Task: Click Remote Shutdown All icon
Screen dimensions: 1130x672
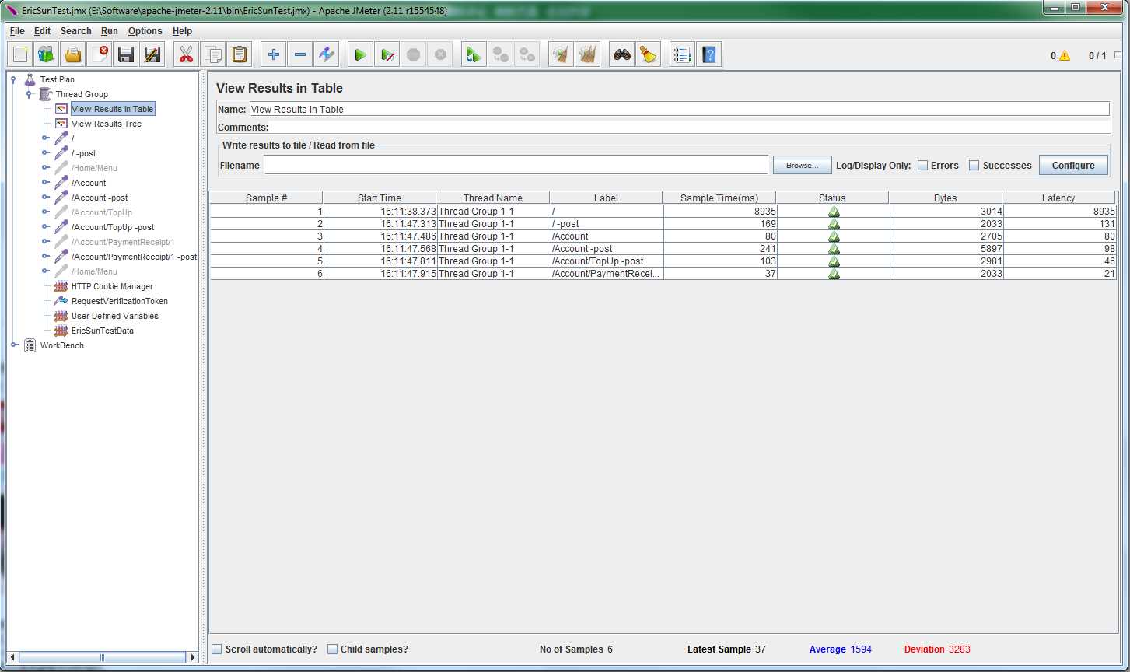Action: tap(527, 54)
